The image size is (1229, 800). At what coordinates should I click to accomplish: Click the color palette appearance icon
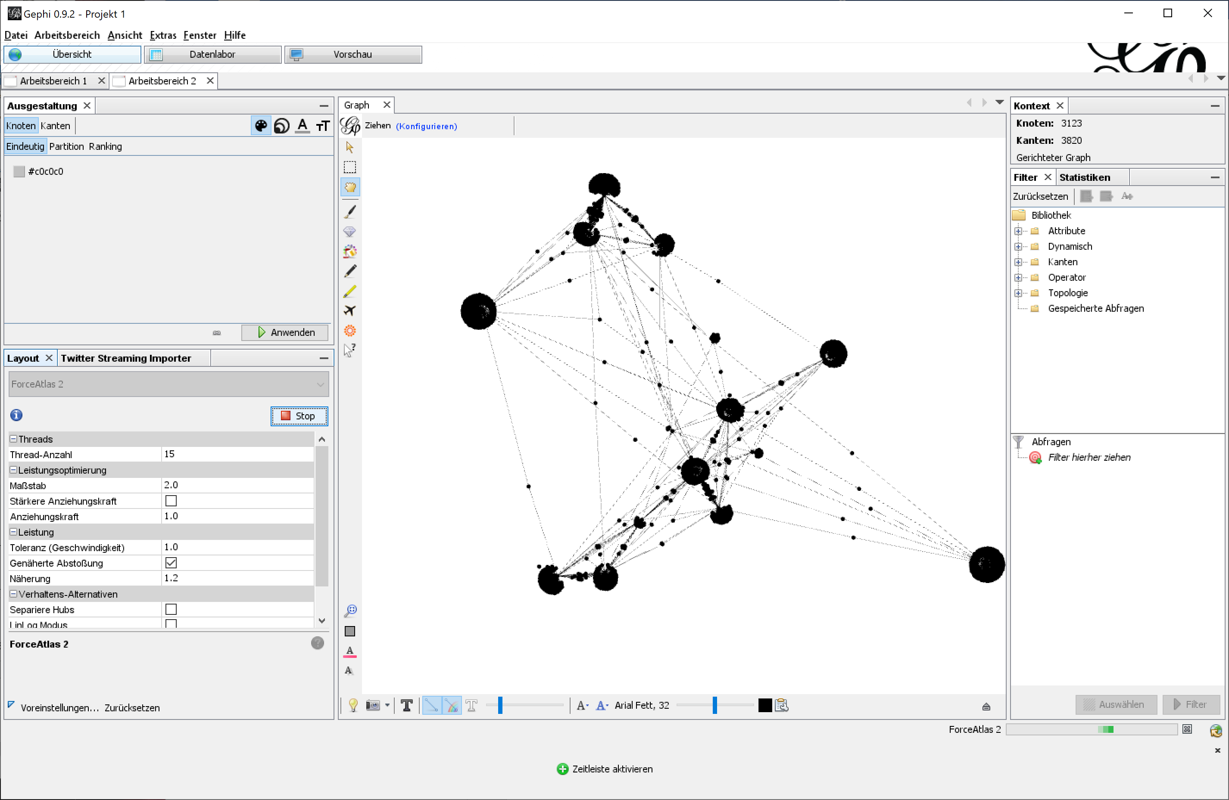[x=261, y=126]
